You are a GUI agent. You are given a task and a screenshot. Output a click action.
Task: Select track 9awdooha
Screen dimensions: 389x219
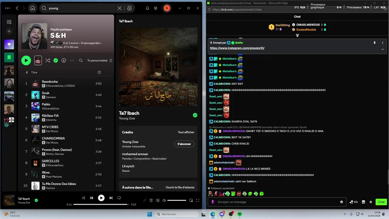pyautogui.click(x=66, y=84)
